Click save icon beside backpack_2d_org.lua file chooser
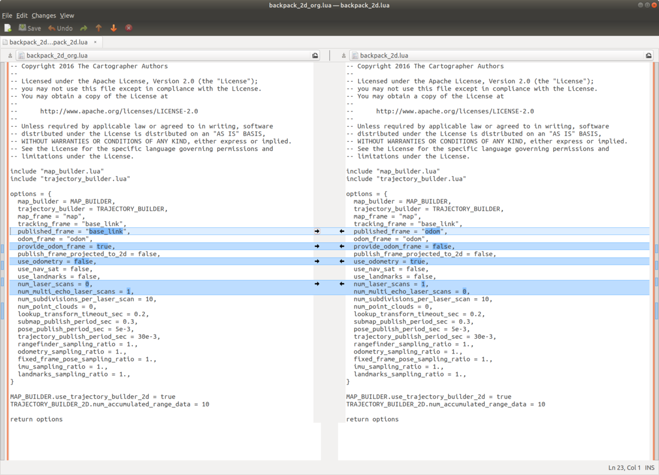The image size is (659, 475). [10, 55]
